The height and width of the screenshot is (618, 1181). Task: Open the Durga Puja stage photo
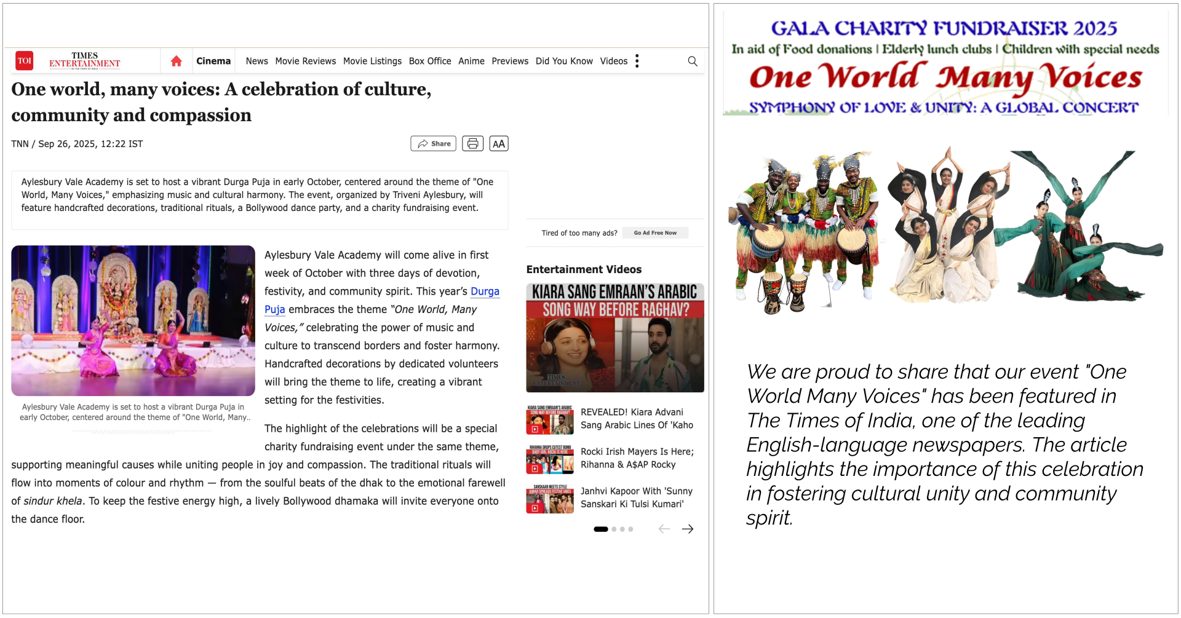[133, 320]
